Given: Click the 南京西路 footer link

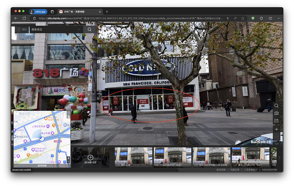Looking at the screenshot, I should pos(221,170).
